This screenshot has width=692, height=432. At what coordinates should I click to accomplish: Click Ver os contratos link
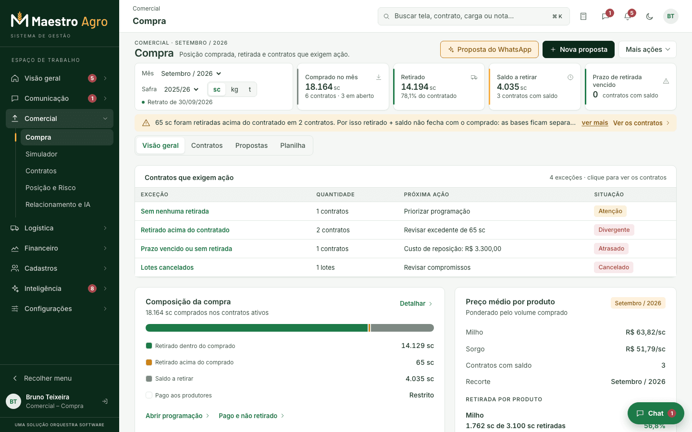click(641, 123)
